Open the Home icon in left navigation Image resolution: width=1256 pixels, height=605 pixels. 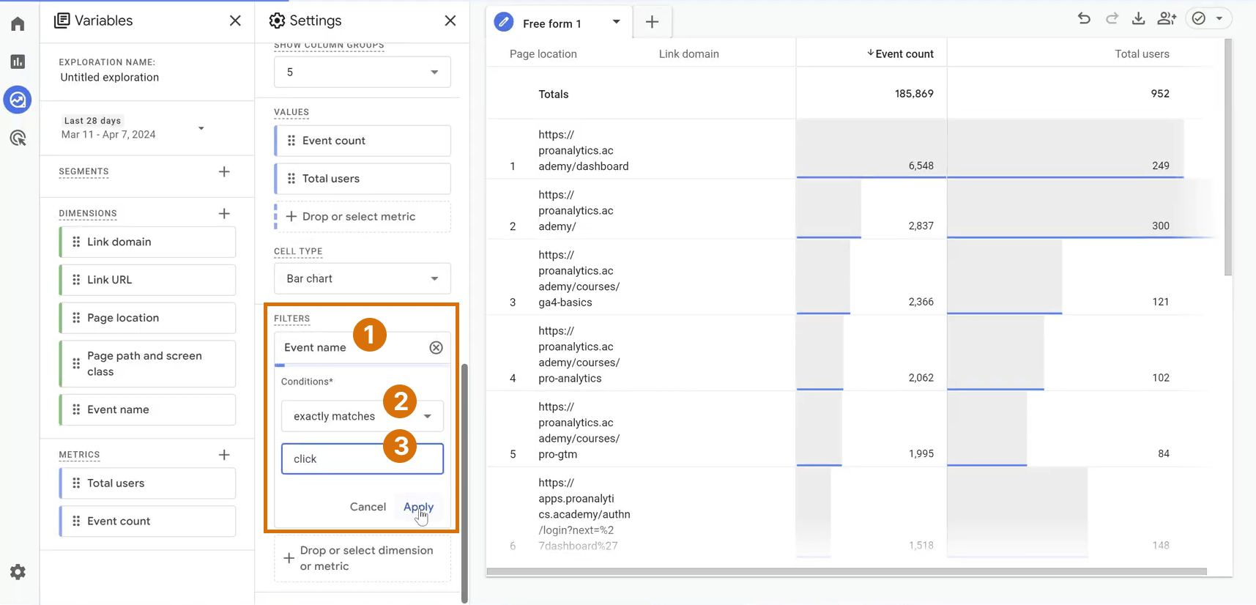[x=18, y=24]
